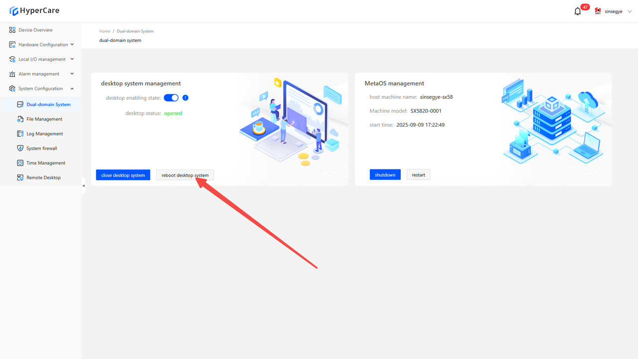
Task: Click the System firewall shield icon
Action: pyautogui.click(x=20, y=148)
